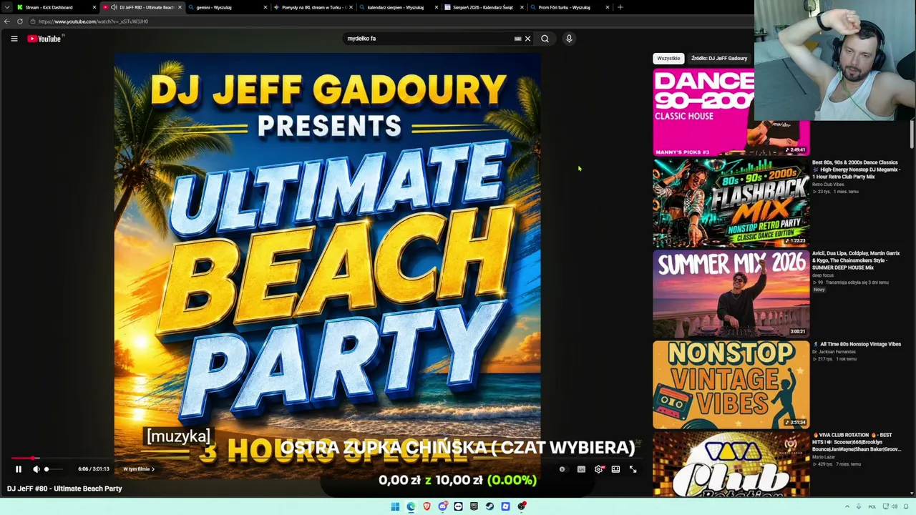Viewport: 916px width, 515px height.
Task: Open the Windows Start menu
Action: [x=395, y=506]
